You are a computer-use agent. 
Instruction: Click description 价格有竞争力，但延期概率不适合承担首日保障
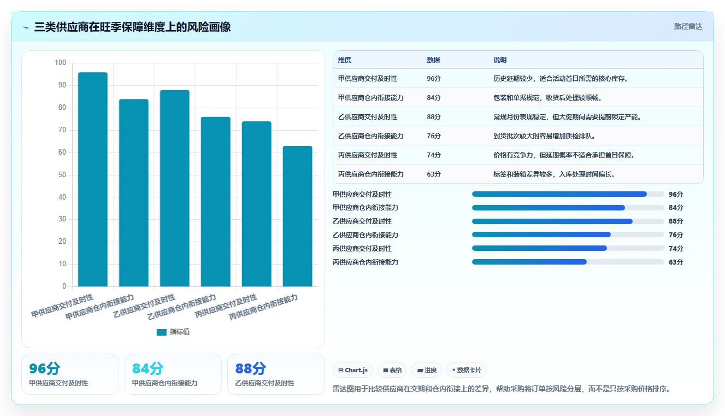[564, 155]
